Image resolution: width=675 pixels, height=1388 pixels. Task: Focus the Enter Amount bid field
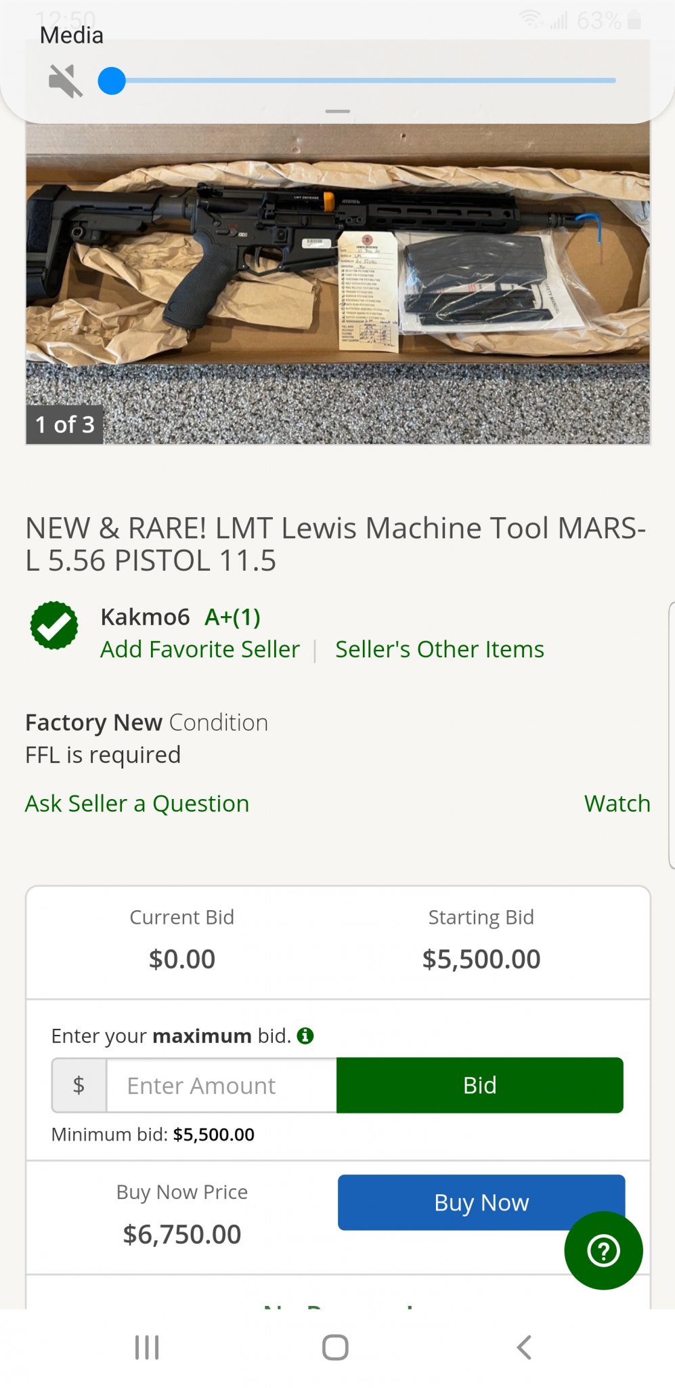pyautogui.click(x=221, y=1086)
